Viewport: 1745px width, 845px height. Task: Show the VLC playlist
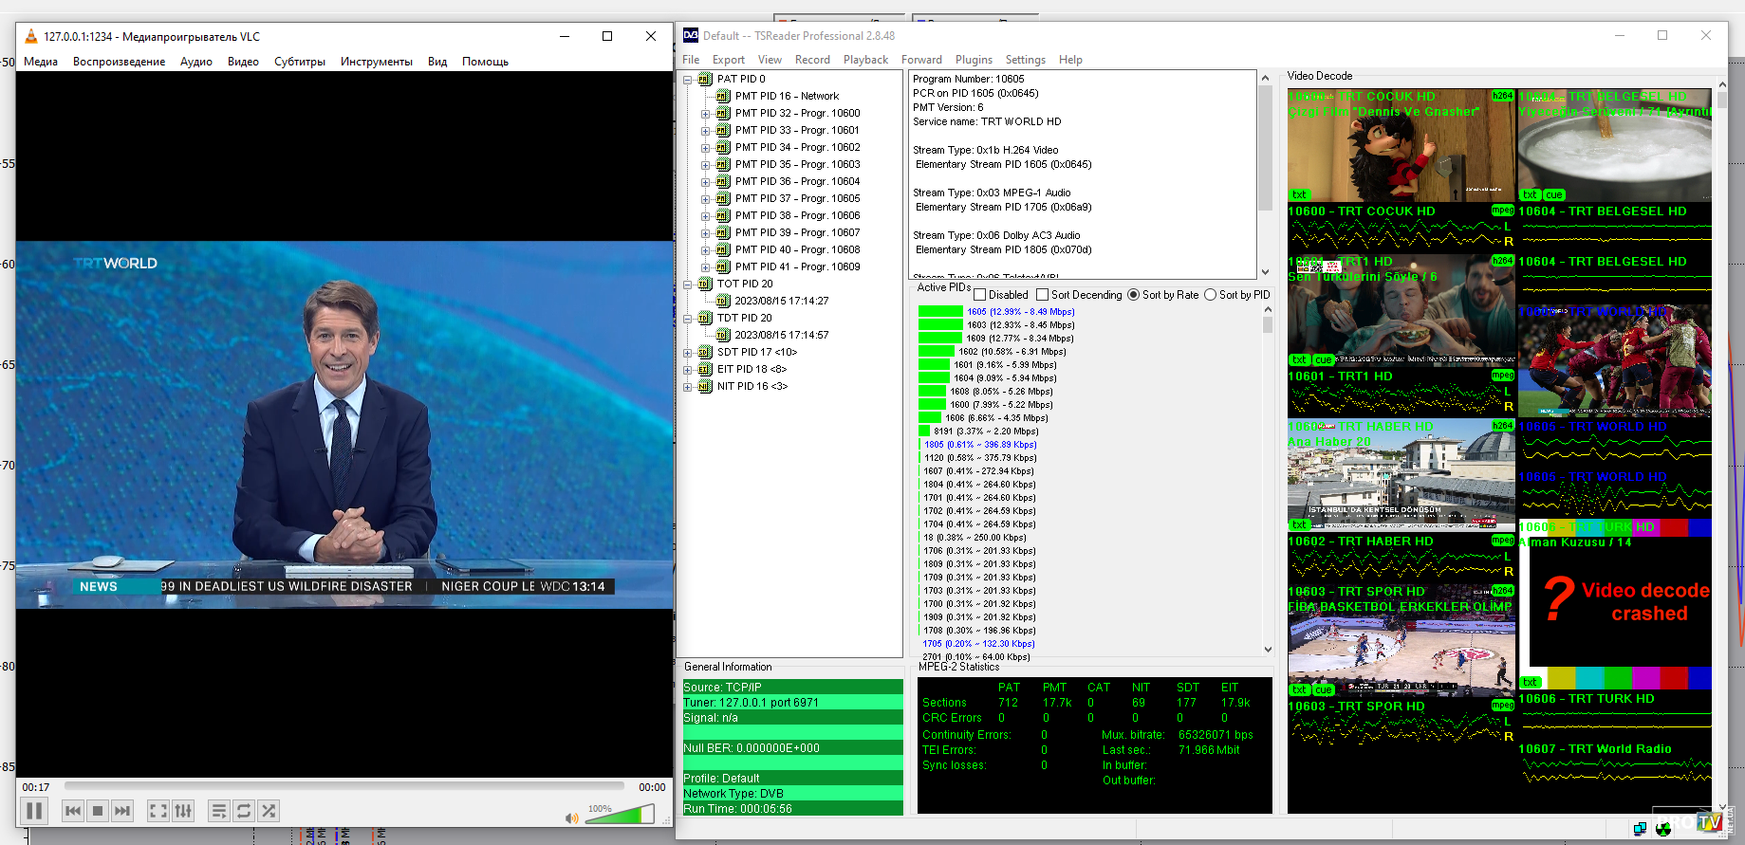219,811
